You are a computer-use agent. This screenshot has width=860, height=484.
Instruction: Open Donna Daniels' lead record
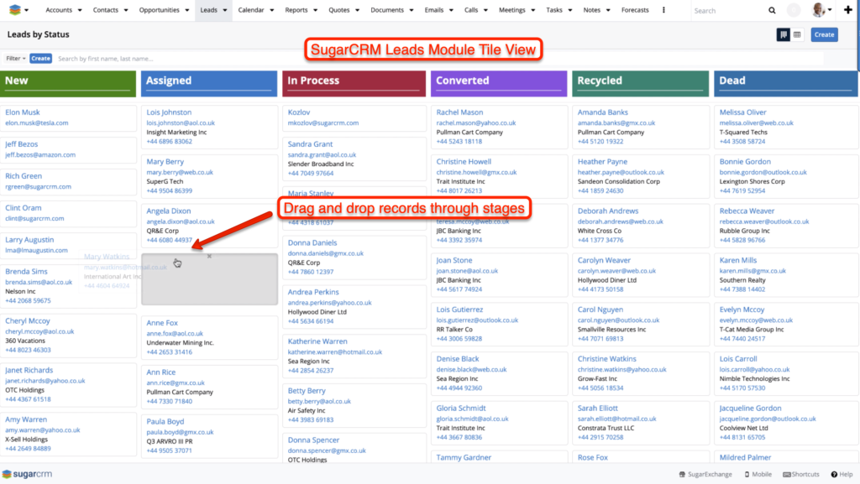coord(312,242)
